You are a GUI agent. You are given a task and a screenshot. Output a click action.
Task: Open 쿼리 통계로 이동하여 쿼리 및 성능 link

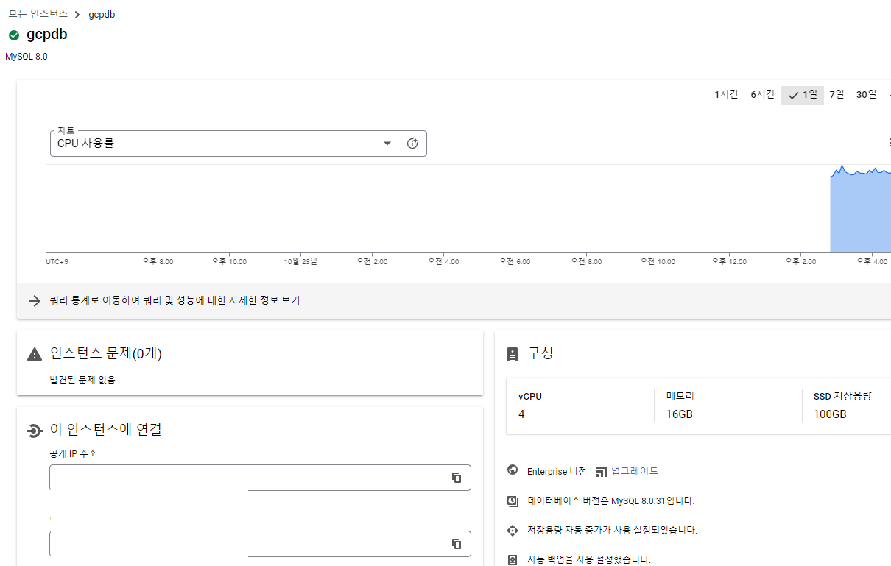[x=175, y=300]
